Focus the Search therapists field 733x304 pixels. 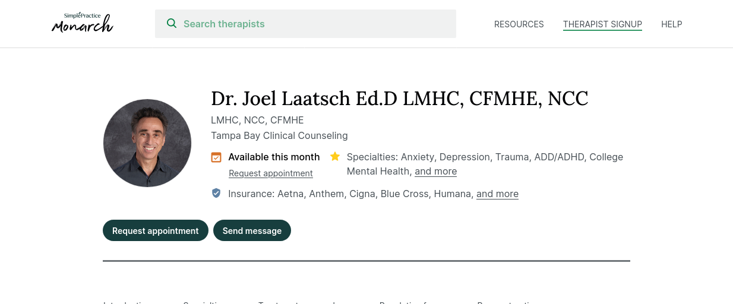pos(305,24)
